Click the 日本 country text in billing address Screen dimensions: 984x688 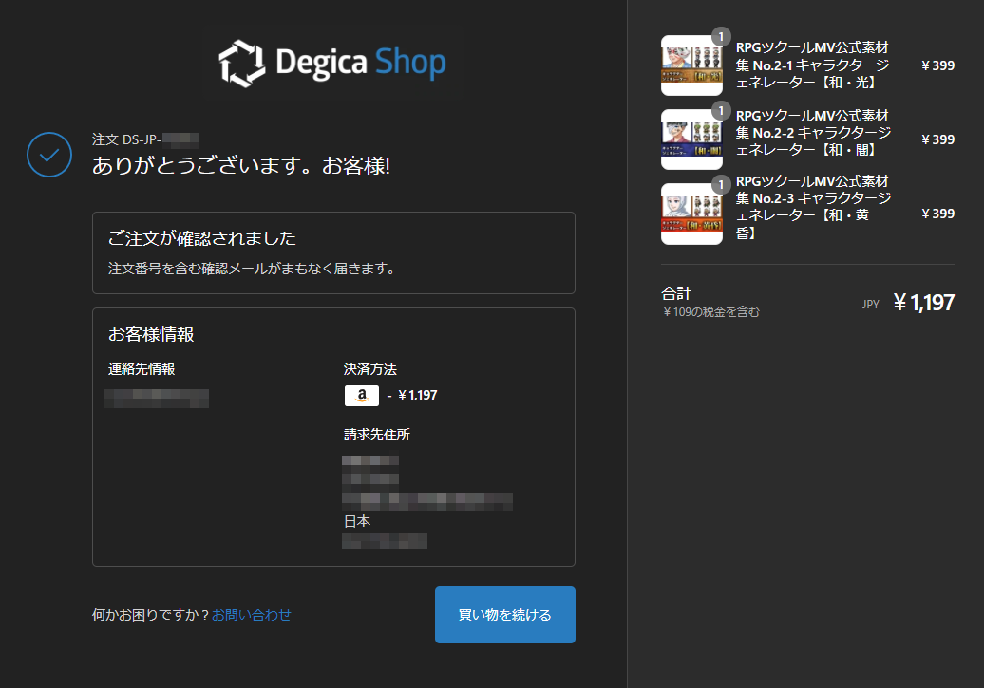(x=357, y=521)
